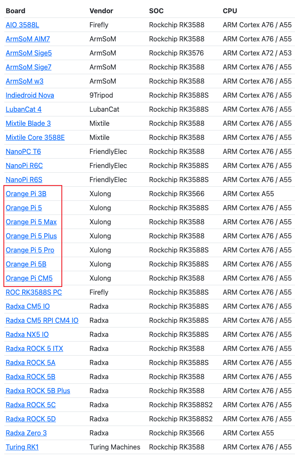Open the Orange Pi 5B link
This screenshot has width=295, height=455.
tap(26, 264)
